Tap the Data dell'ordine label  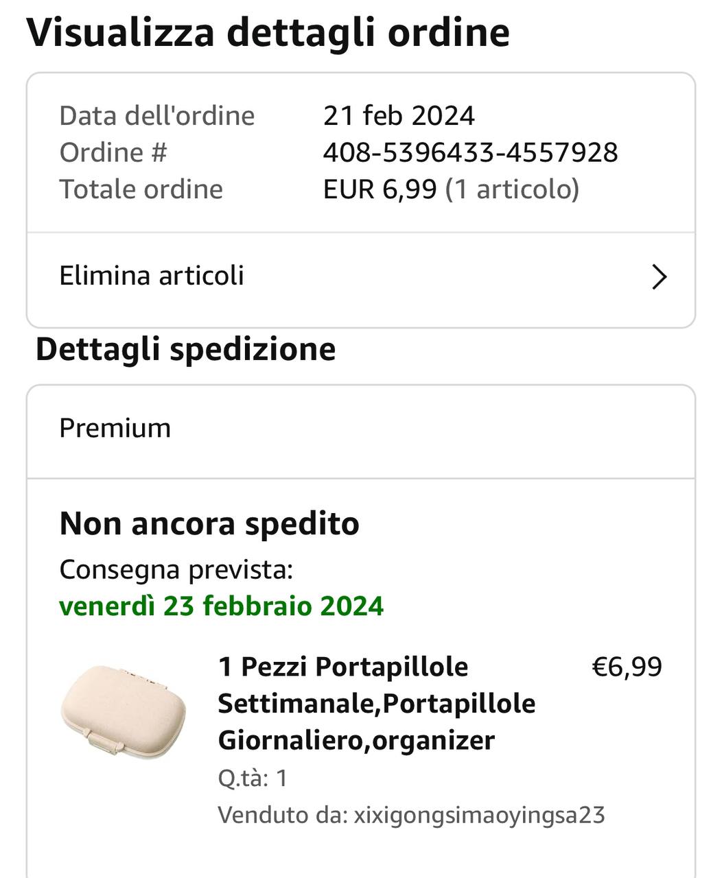coord(156,116)
